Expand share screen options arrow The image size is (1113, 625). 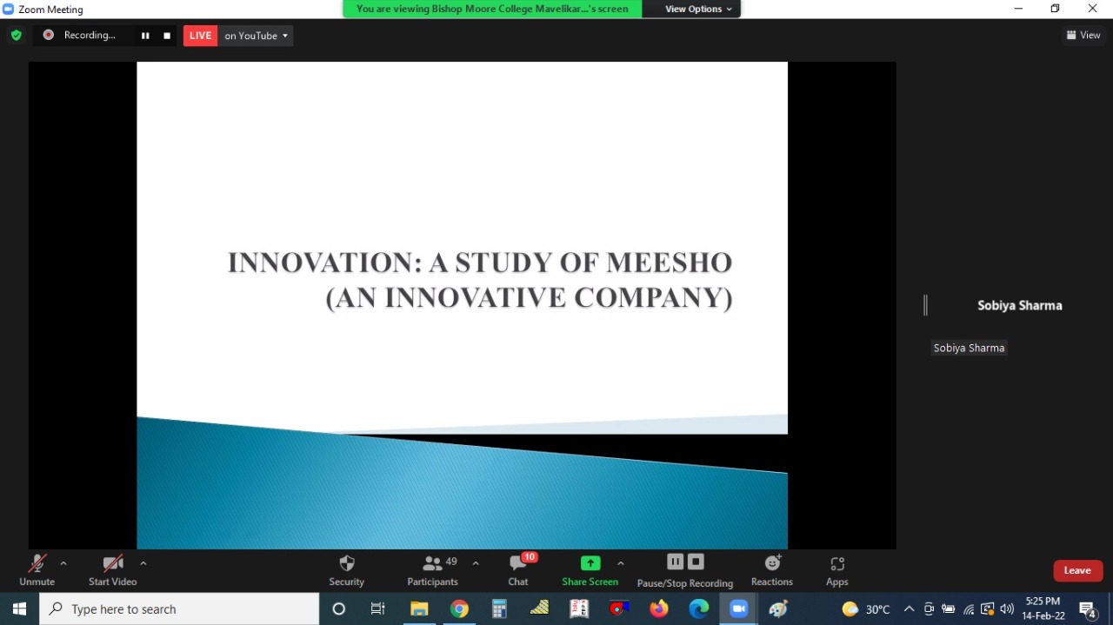click(x=620, y=563)
